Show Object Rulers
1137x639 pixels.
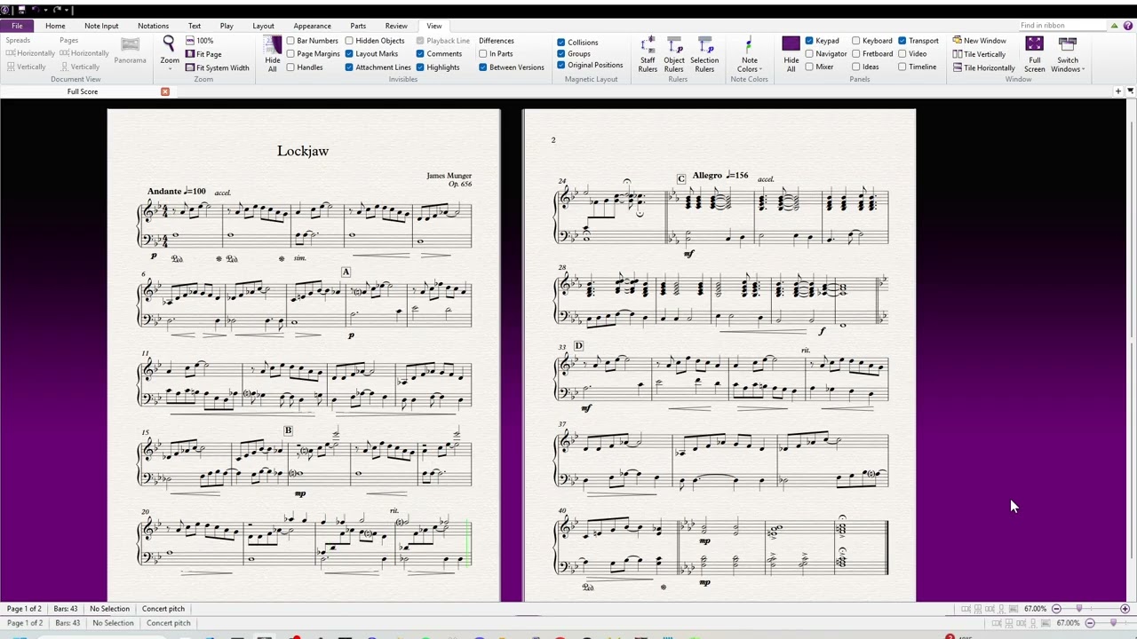pyautogui.click(x=674, y=54)
